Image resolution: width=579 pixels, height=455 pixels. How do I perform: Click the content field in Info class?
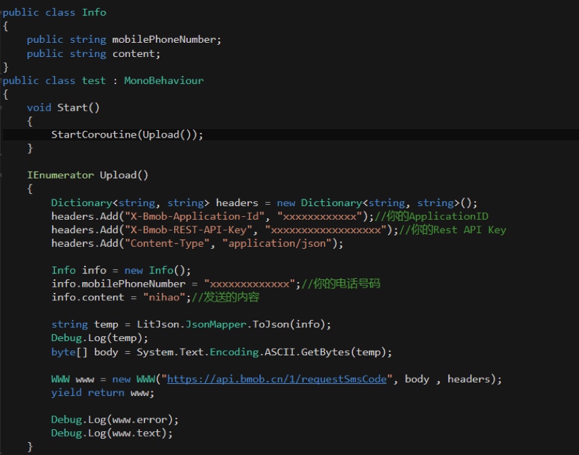tap(136, 54)
